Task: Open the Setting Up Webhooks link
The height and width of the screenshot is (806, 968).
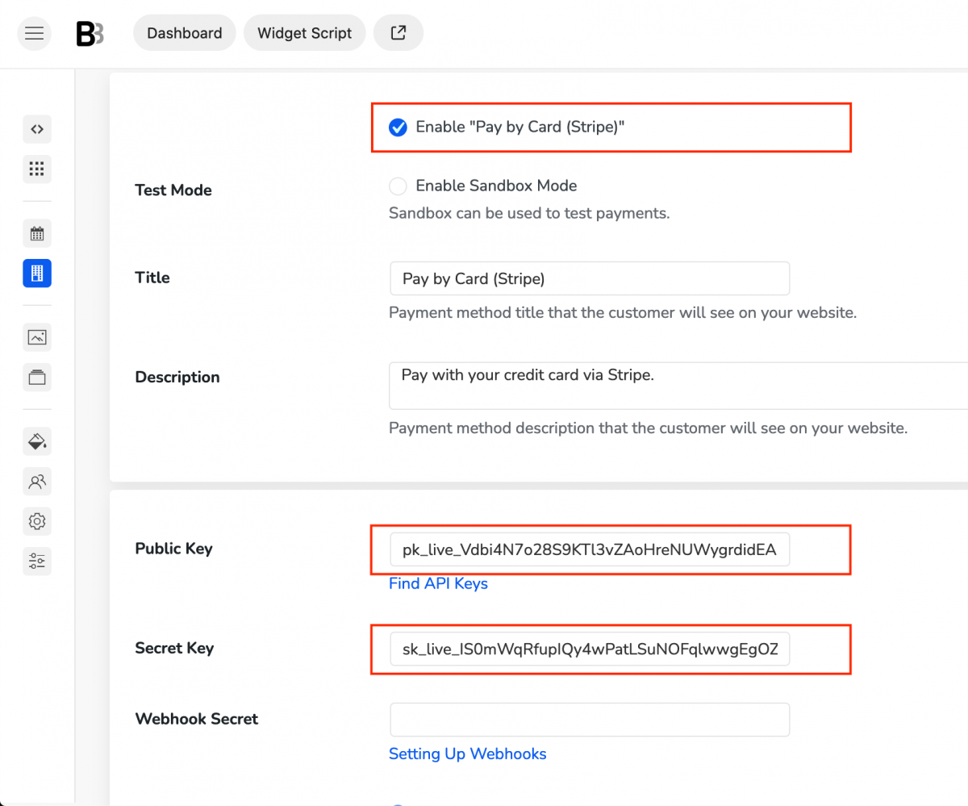Action: (x=468, y=754)
